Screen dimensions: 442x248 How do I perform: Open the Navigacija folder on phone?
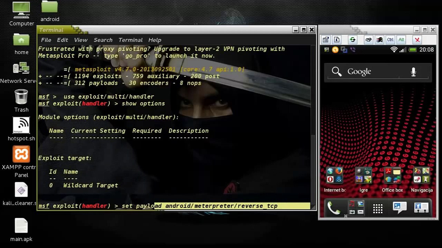point(422,176)
